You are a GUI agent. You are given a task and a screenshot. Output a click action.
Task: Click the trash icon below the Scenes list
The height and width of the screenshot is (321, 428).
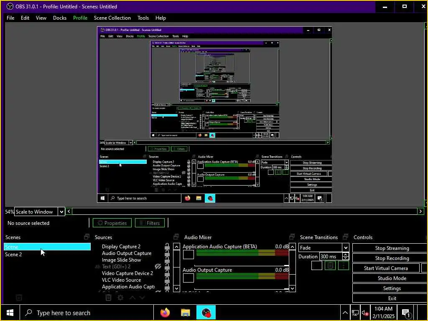point(18,298)
